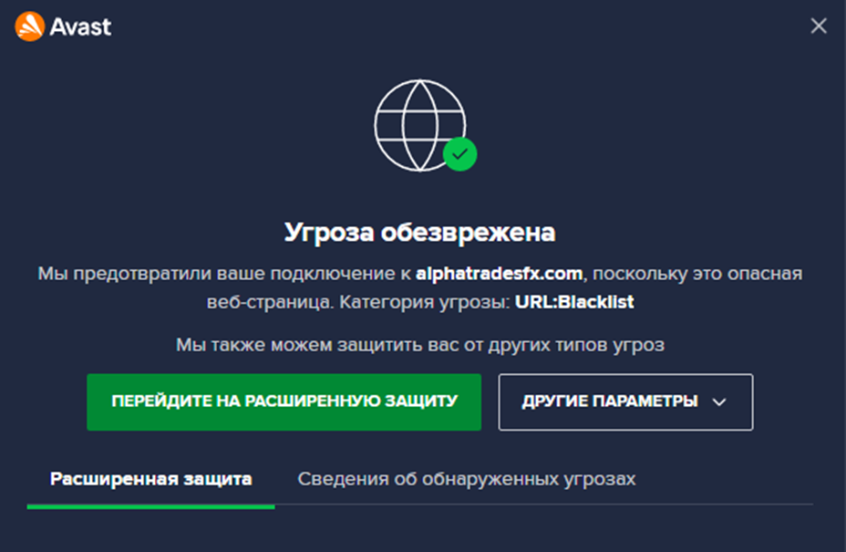Image resolution: width=846 pixels, height=552 pixels.
Task: Open Сведения об обнаруженных угрозах tab
Action: [x=467, y=479]
